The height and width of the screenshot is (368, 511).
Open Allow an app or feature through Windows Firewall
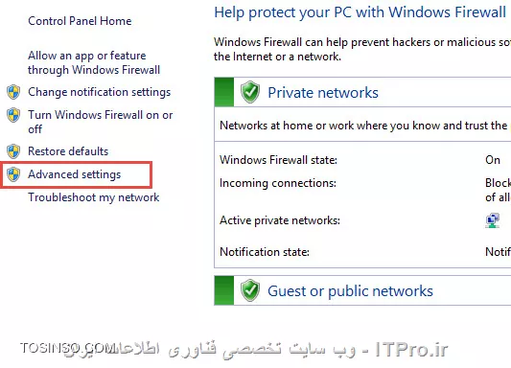coord(94,62)
